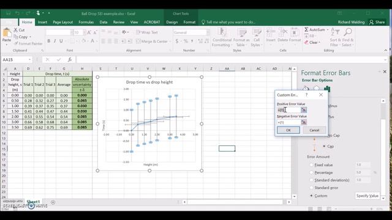Viewport: 392px width, 220px height.
Task: Open Fill & Line paint bucket tab
Action: [306, 89]
